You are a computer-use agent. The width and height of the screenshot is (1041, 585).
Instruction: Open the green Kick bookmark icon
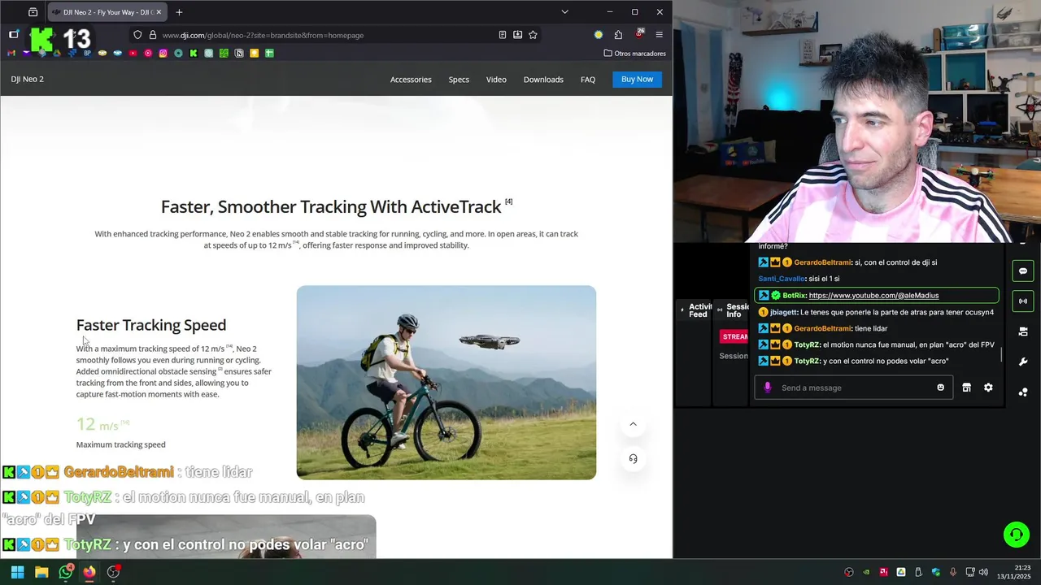point(194,54)
